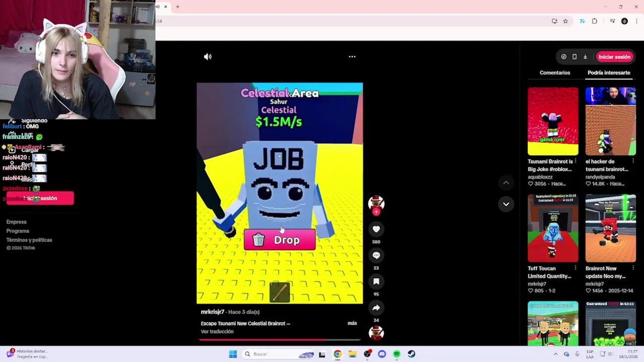Screen dimensions: 644x362
Task: Open Términos y políticas footer link
Action: 29,240
